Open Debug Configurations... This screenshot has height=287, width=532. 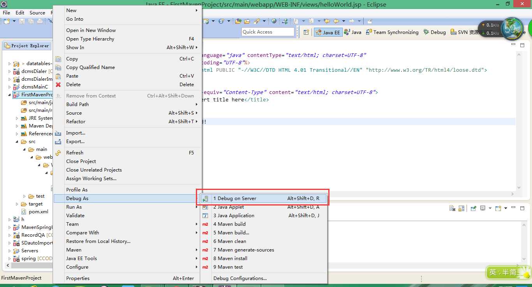(264, 278)
